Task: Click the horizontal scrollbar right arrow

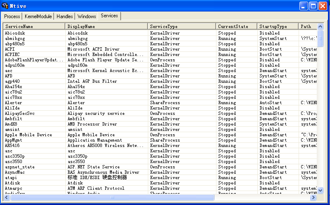Action: click(x=313, y=197)
